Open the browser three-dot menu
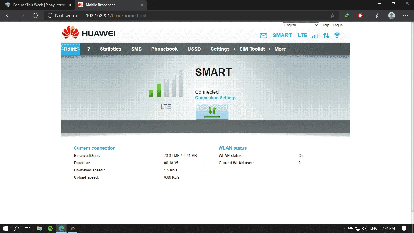The height and width of the screenshot is (233, 414). 406,15
